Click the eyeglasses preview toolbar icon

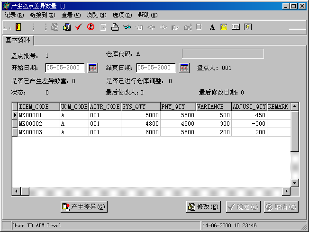click(x=127, y=27)
